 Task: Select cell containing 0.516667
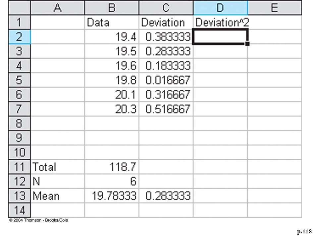tap(166, 109)
